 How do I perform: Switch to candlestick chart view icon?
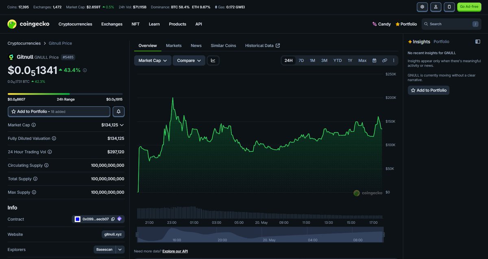point(213,60)
